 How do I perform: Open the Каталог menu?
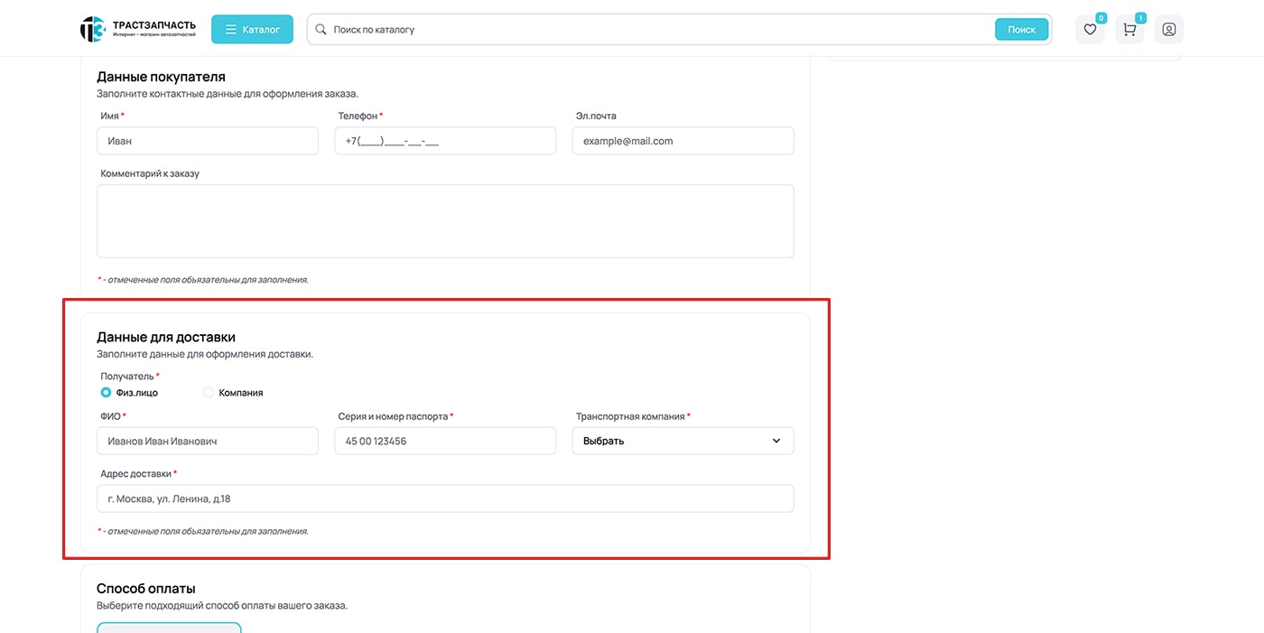[252, 30]
